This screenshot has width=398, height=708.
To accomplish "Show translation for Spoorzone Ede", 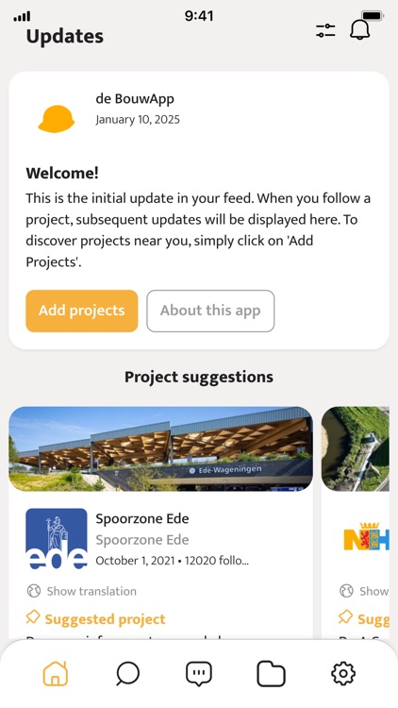I will (82, 591).
